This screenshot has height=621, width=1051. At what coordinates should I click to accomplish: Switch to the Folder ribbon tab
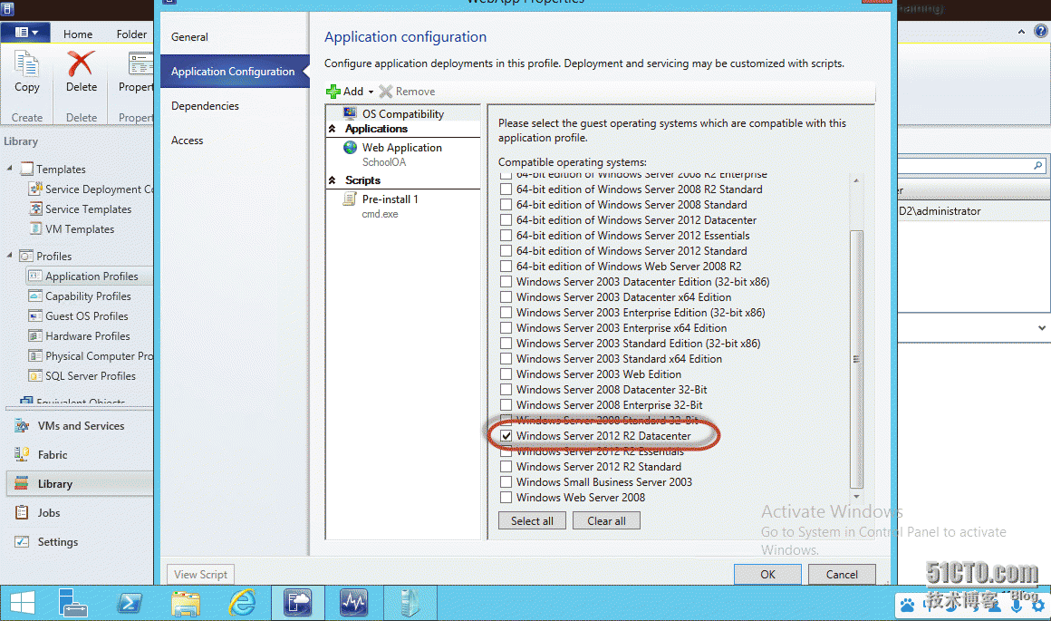coord(131,34)
